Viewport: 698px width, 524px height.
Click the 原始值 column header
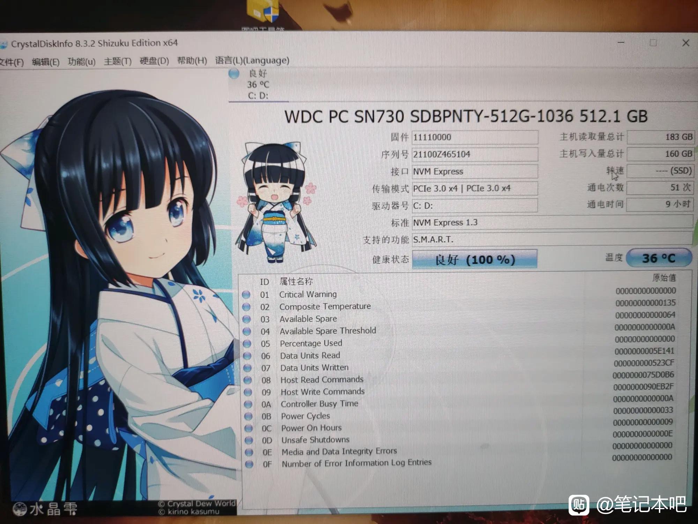point(664,278)
